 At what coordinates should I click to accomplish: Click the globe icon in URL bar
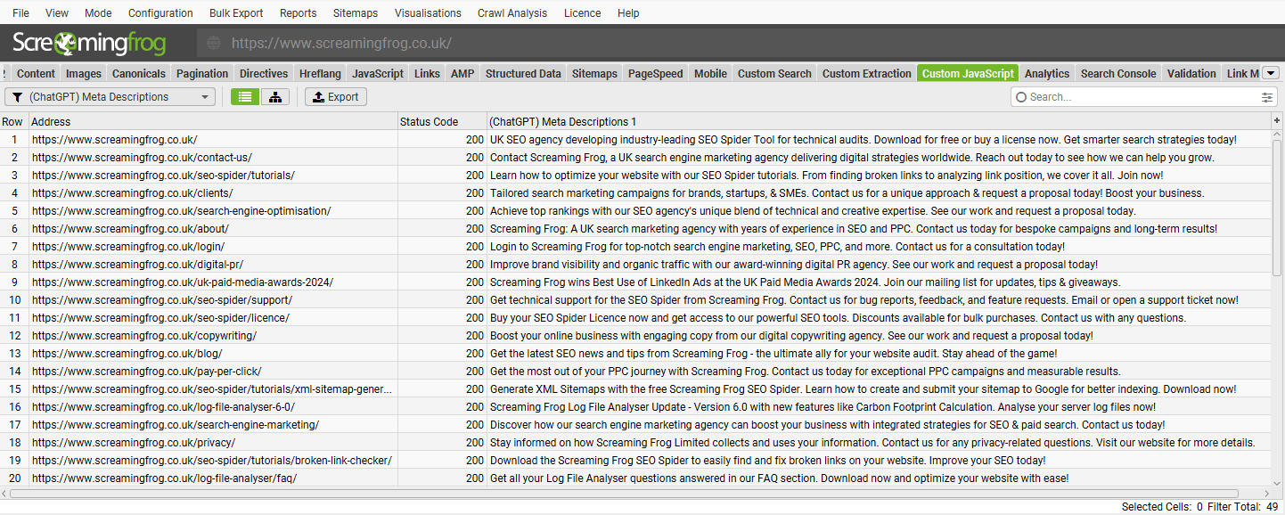coord(214,43)
